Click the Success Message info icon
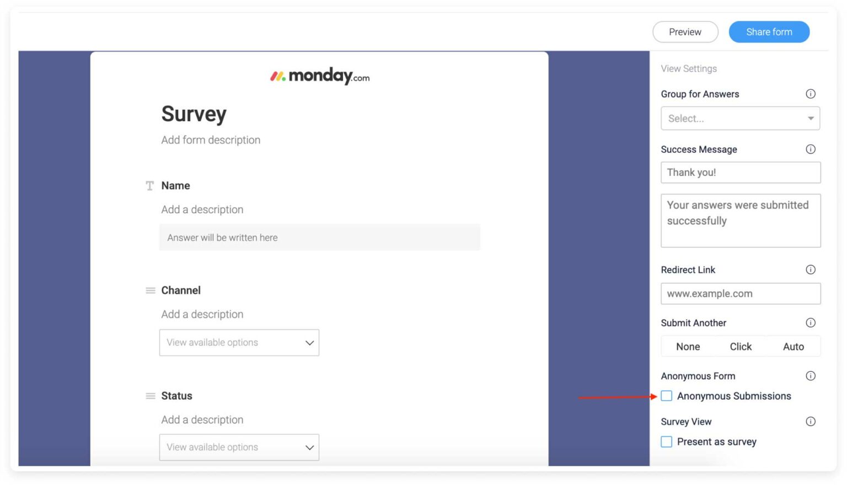 coord(811,149)
